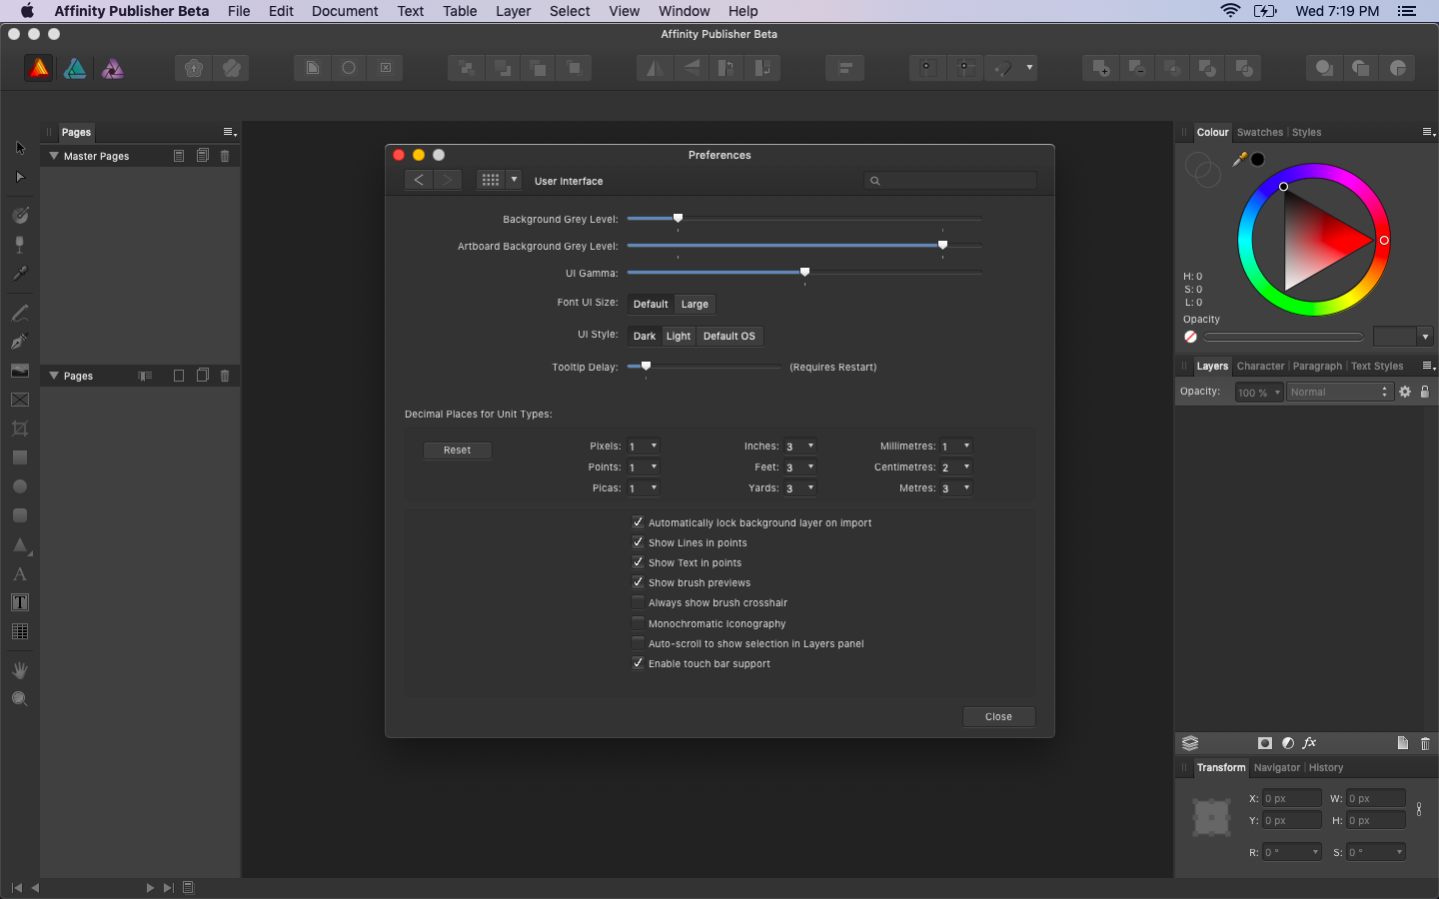Open layer effects fx icon
Screen dimensions: 1439x899
[1309, 743]
